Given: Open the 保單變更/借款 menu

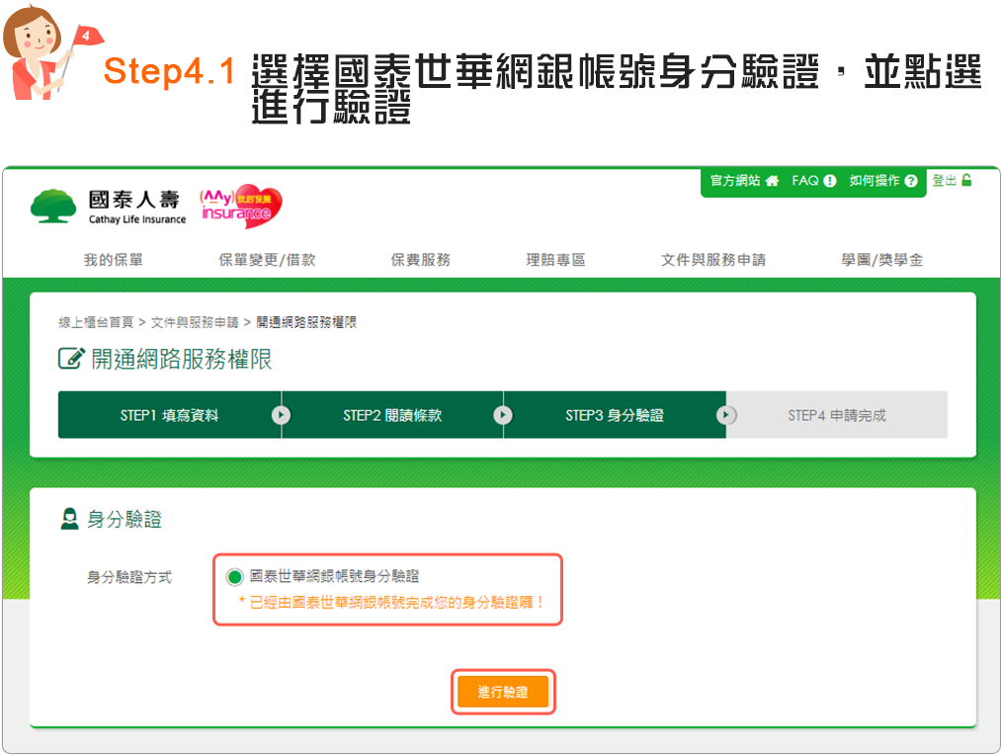Looking at the screenshot, I should coord(267,260).
